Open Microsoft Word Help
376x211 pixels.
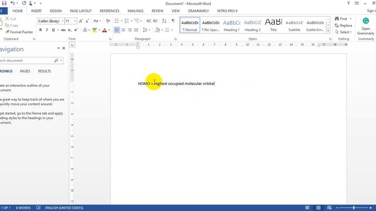point(348,4)
